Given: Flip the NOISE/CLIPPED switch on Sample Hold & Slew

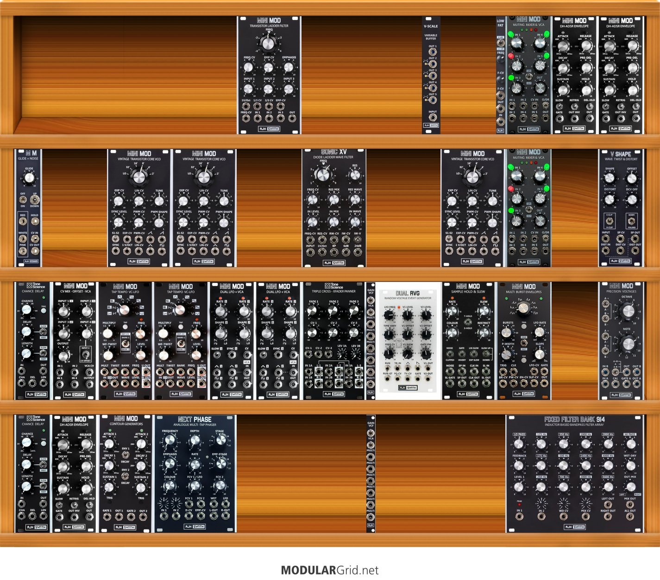Looking at the screenshot, I should tap(449, 354).
